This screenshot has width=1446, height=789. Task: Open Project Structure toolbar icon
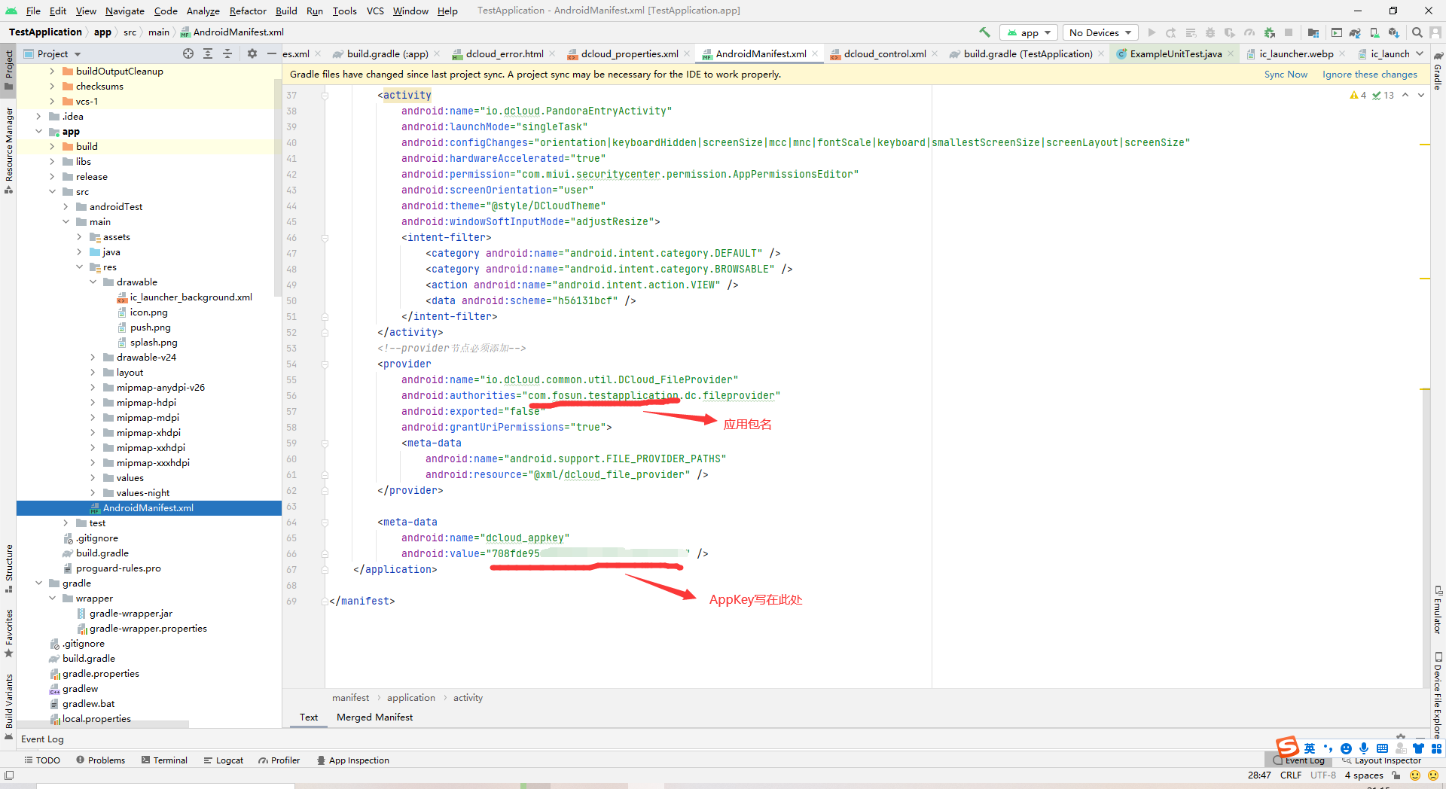click(1313, 32)
